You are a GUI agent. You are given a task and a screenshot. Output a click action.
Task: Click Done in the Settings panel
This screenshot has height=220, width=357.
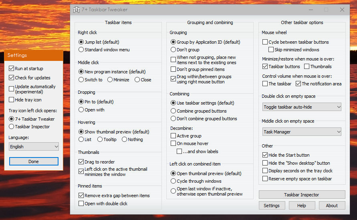pos(34,161)
